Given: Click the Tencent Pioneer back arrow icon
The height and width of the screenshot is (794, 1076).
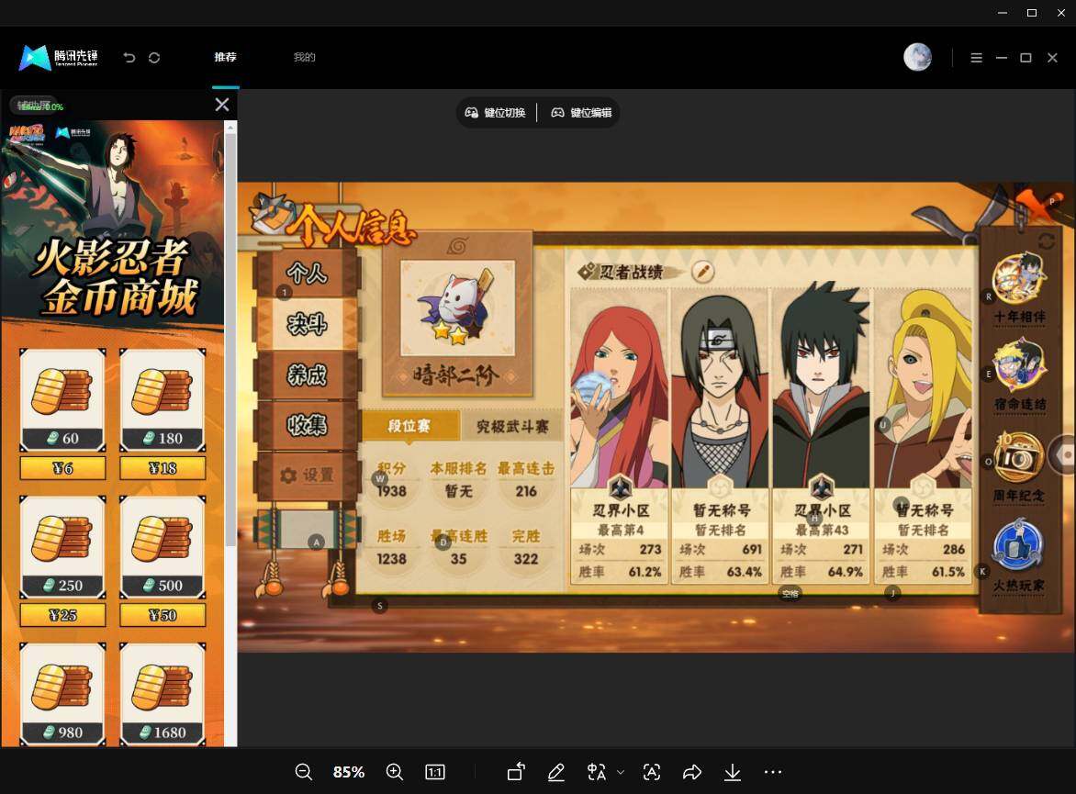Looking at the screenshot, I should coord(129,58).
